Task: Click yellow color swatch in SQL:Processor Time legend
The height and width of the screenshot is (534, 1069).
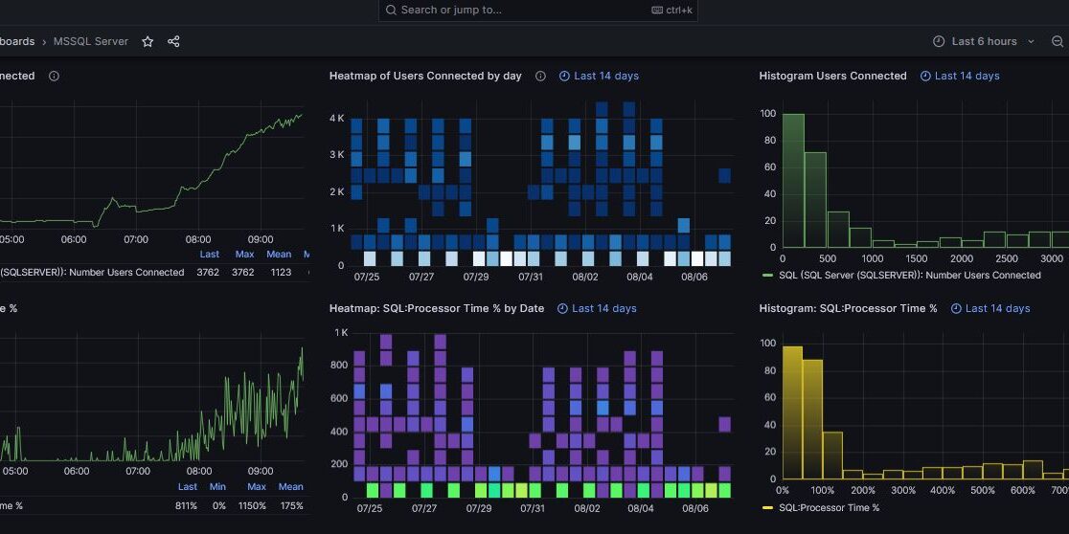Action: point(767,508)
